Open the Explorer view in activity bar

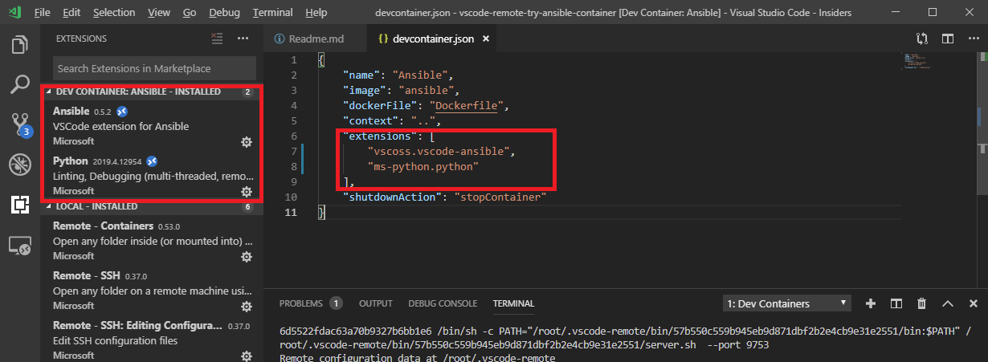[20, 44]
